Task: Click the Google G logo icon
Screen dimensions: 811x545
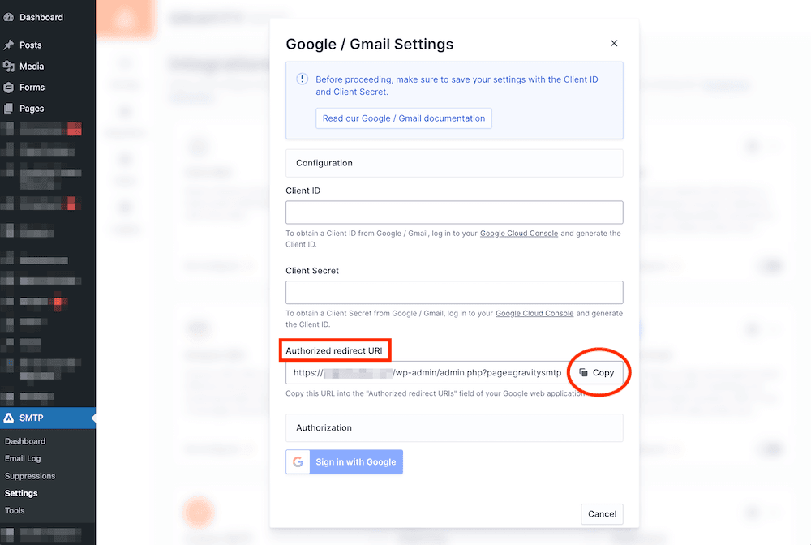Action: [298, 462]
